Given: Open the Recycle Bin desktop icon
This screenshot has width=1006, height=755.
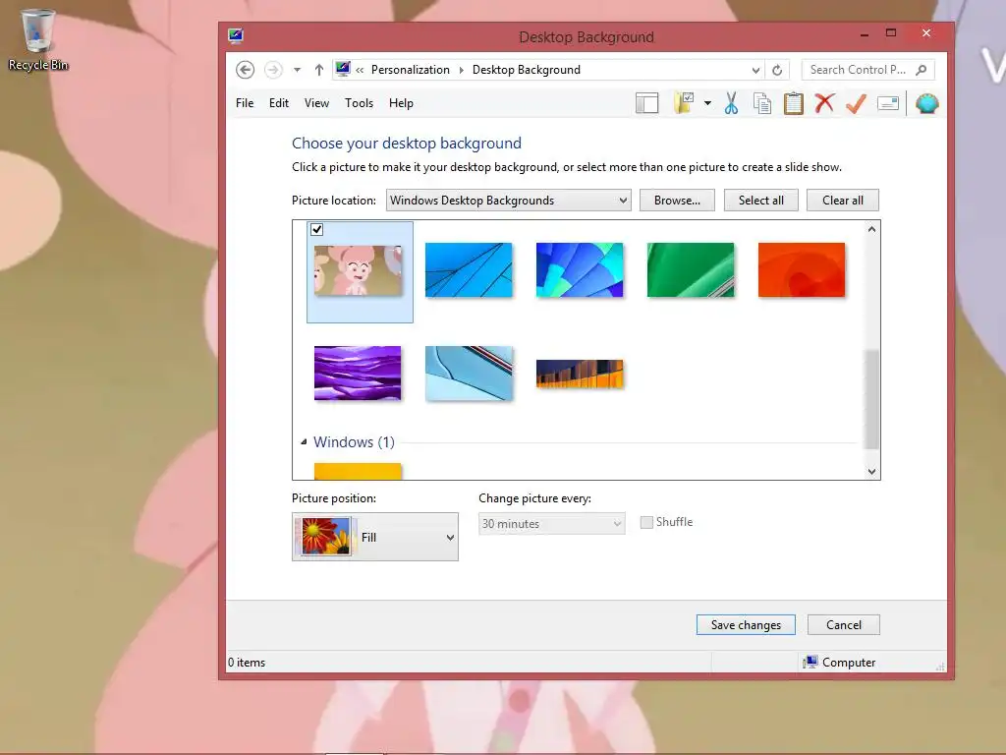Looking at the screenshot, I should pyautogui.click(x=38, y=39).
